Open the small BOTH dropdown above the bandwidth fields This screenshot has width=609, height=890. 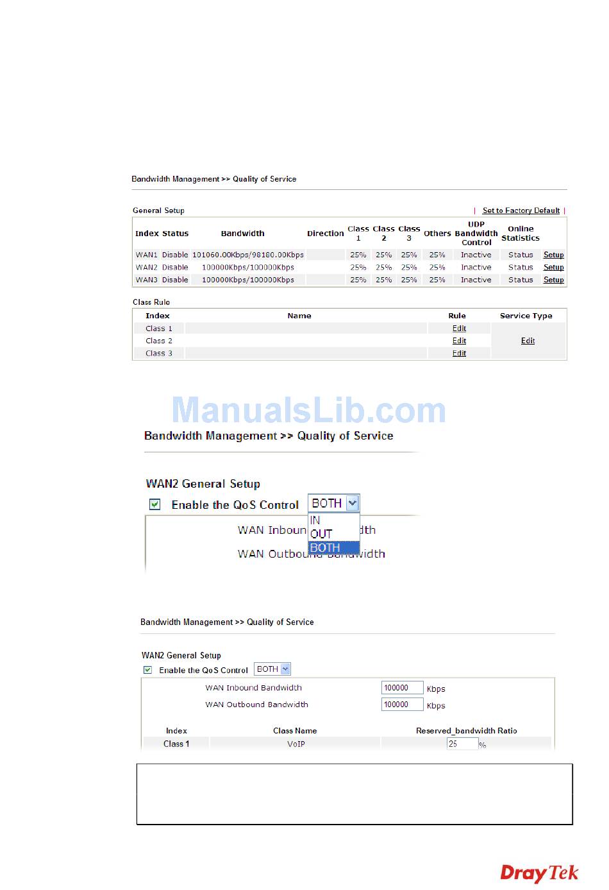coord(272,669)
